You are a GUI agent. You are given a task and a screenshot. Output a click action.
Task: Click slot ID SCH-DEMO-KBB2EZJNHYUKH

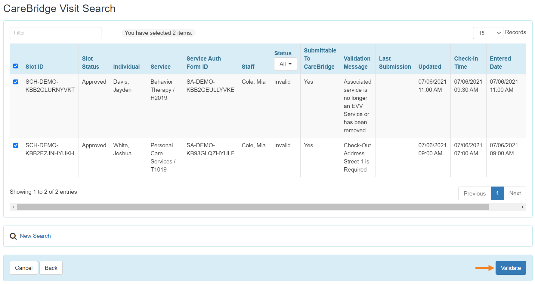click(x=50, y=149)
